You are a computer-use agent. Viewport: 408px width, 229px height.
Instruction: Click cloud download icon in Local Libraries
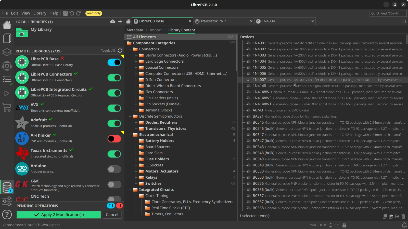point(112,21)
